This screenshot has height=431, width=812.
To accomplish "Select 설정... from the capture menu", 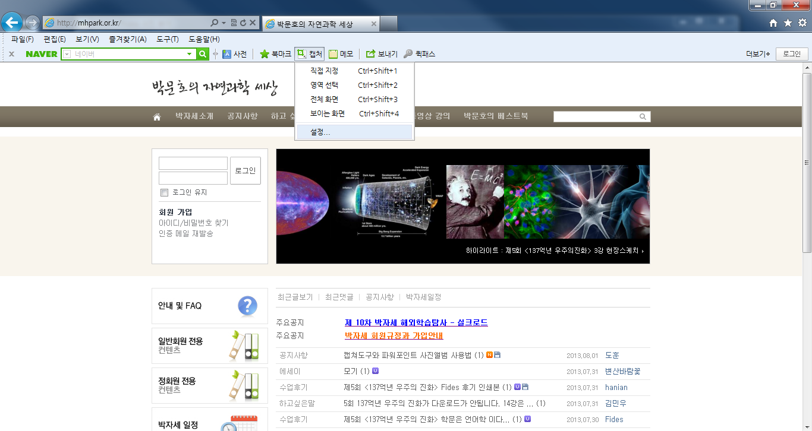I will pos(320,132).
